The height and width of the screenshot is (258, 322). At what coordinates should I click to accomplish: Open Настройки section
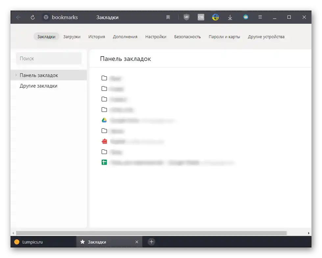(x=156, y=37)
